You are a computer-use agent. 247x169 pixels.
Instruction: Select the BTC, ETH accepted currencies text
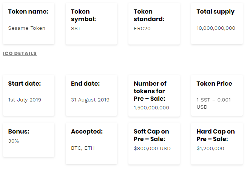(83, 148)
